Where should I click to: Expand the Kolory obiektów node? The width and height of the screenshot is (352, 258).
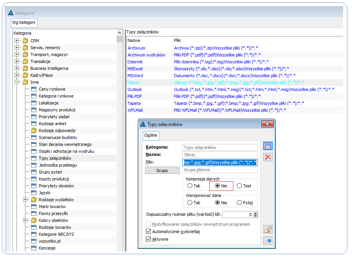tap(25, 220)
